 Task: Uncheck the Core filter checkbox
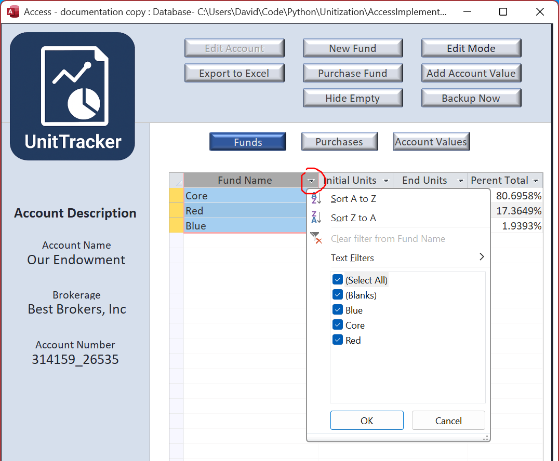coord(338,324)
